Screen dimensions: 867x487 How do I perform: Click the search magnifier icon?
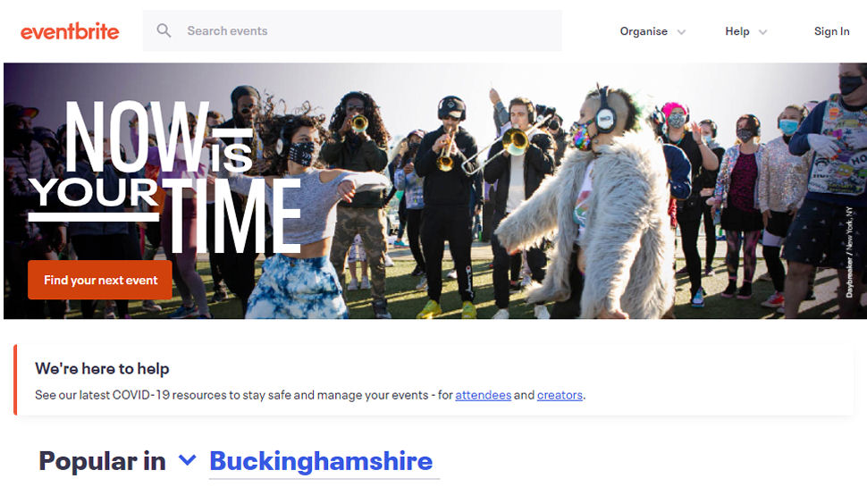click(x=164, y=30)
